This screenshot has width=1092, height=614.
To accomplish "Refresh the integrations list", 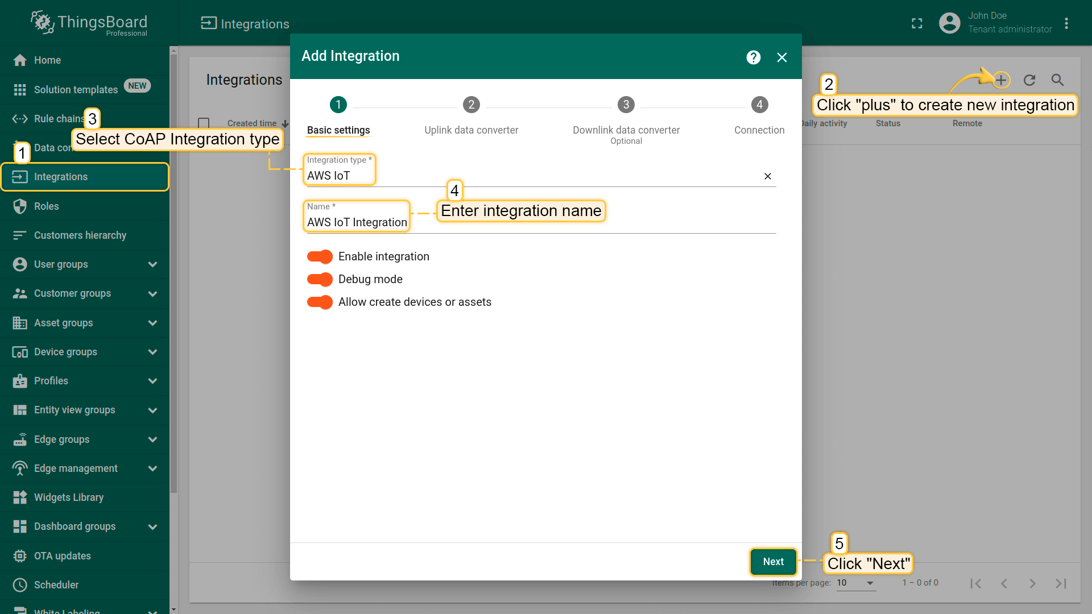I will (x=1029, y=80).
